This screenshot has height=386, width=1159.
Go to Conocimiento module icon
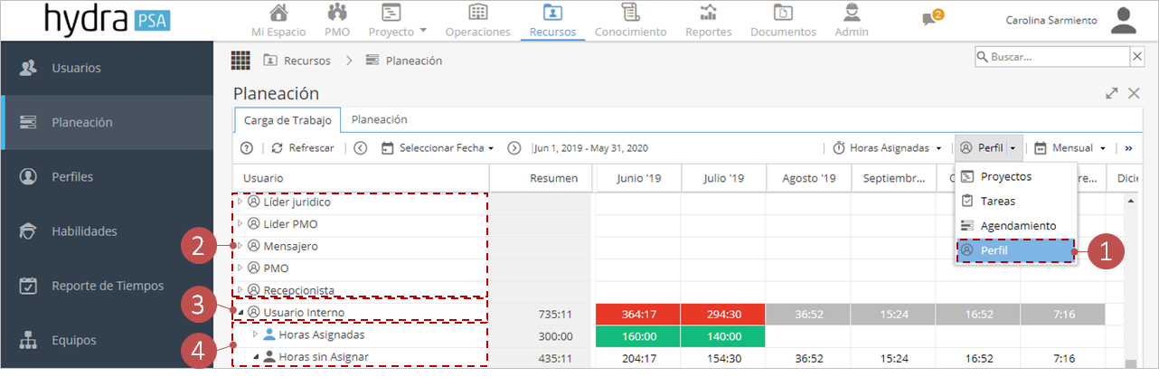tap(630, 13)
